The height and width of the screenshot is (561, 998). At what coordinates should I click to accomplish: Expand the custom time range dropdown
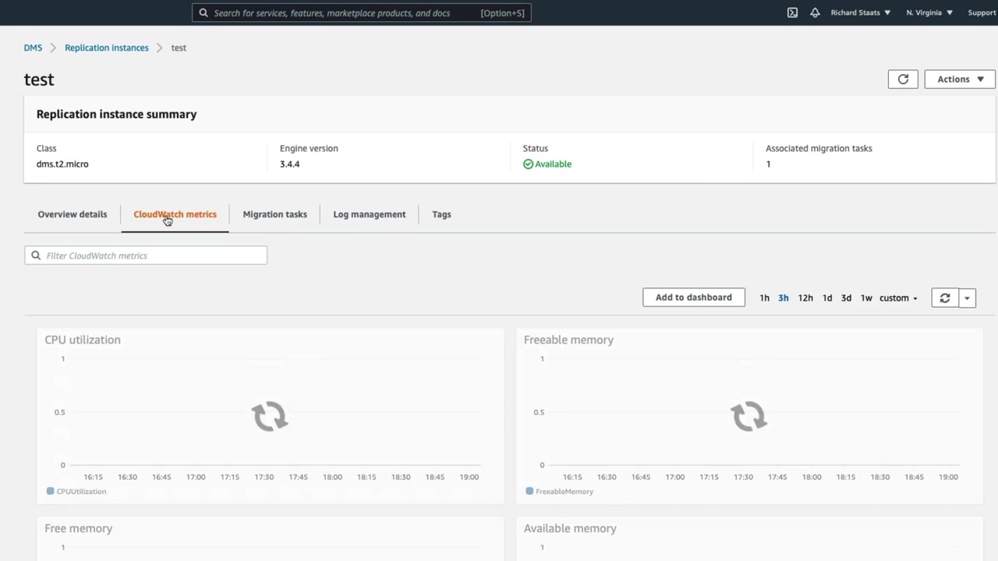pos(898,298)
